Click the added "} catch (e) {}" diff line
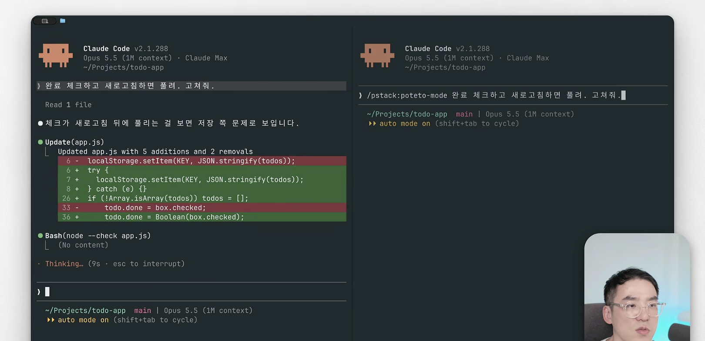 point(202,189)
